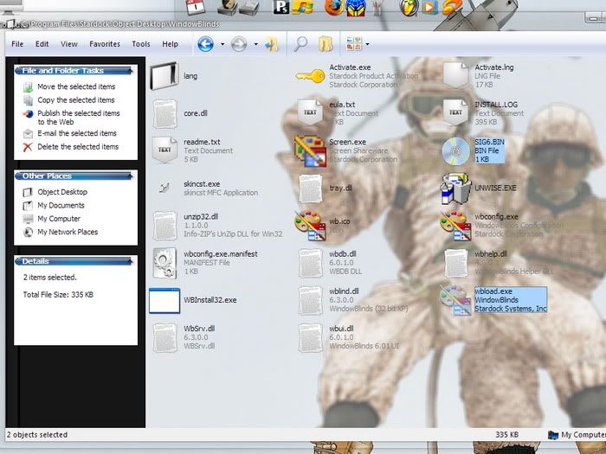Screen dimensions: 606x454
Task: Click the Photoshop icon in the top dock
Action: (x=281, y=7)
